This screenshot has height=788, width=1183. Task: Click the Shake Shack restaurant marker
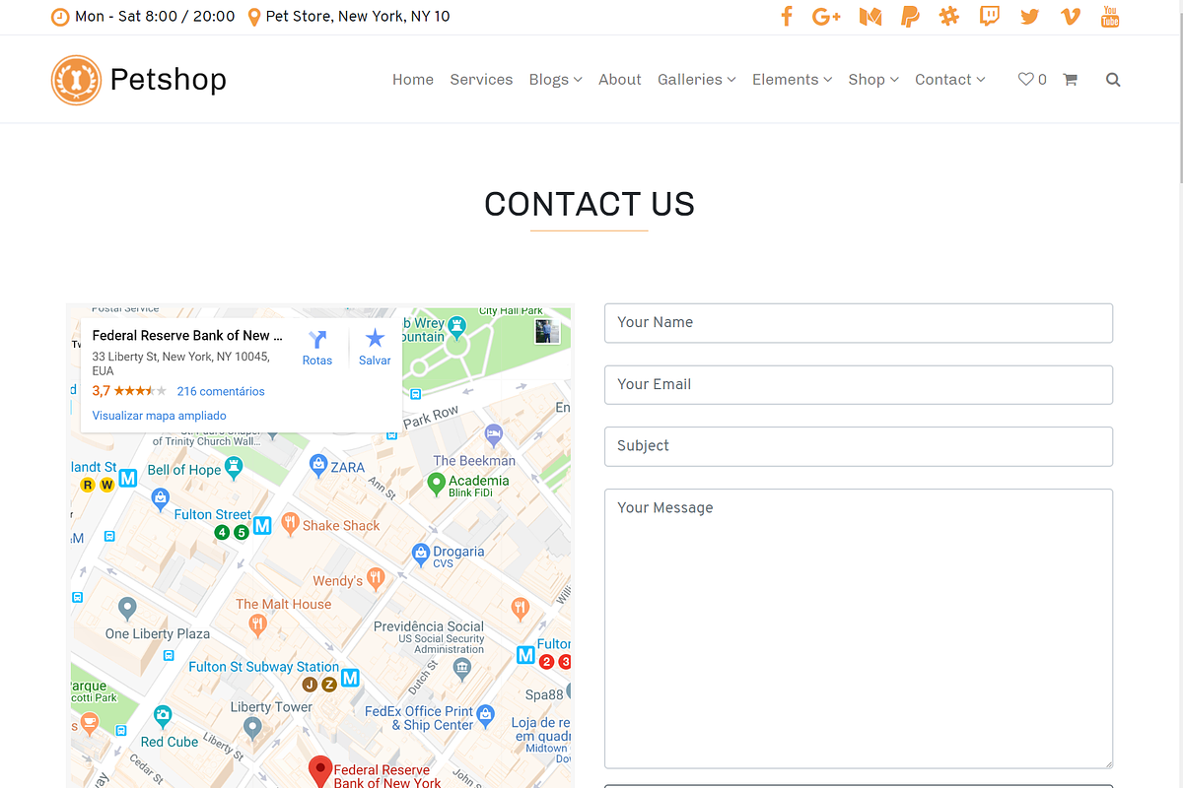click(290, 523)
